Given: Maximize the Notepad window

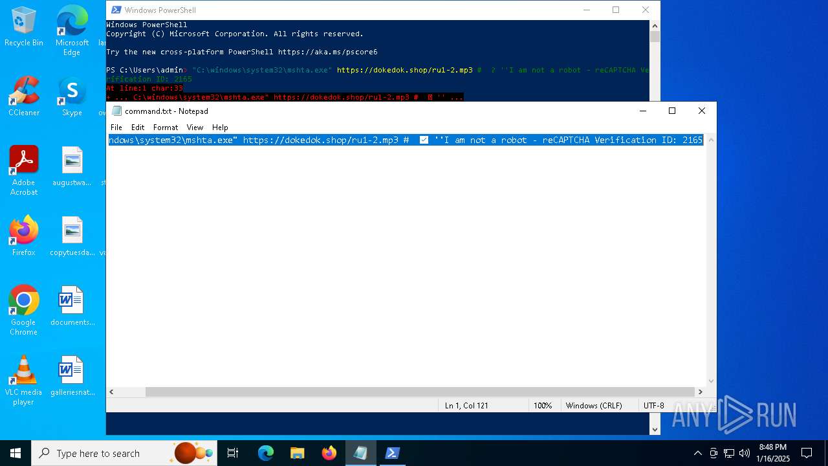Looking at the screenshot, I should pyautogui.click(x=672, y=111).
